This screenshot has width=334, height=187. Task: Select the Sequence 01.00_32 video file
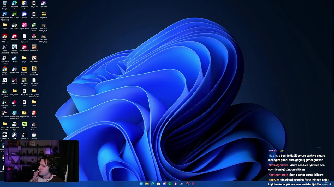point(44,38)
